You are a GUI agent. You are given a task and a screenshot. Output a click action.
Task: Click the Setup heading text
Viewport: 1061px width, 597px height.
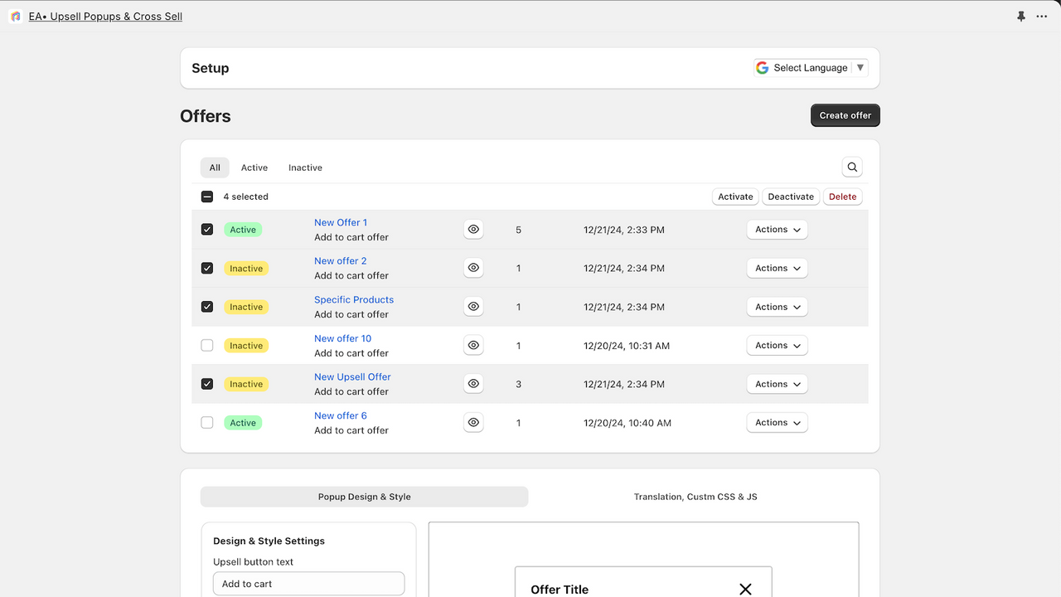pos(211,68)
